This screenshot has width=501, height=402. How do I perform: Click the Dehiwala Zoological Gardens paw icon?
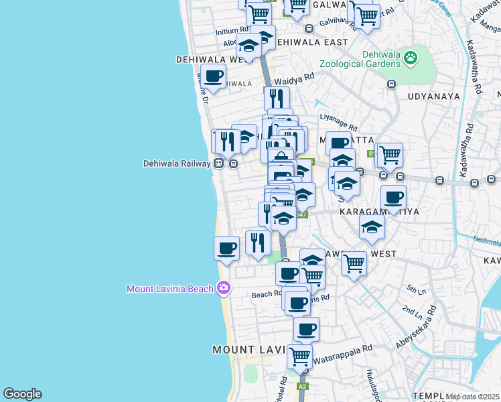(410, 60)
